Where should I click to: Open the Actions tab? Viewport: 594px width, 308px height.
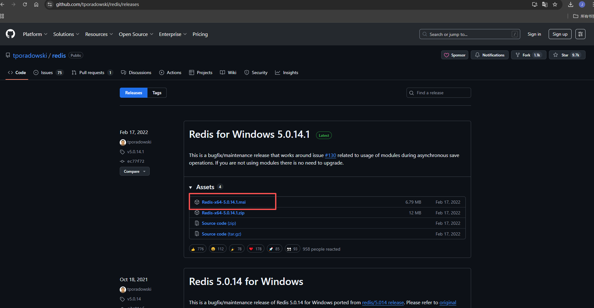coord(170,73)
